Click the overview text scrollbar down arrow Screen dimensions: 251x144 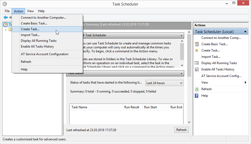(182, 65)
